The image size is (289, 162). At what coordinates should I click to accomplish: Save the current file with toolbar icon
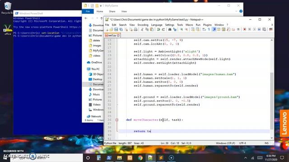(x=116, y=29)
